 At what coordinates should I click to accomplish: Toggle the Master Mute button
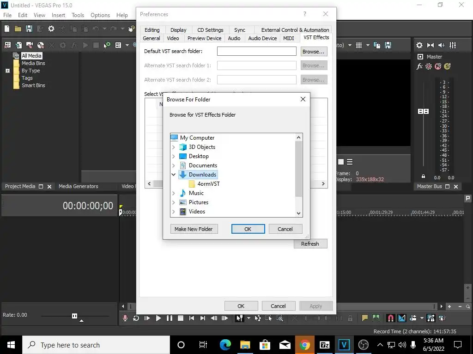[438, 66]
